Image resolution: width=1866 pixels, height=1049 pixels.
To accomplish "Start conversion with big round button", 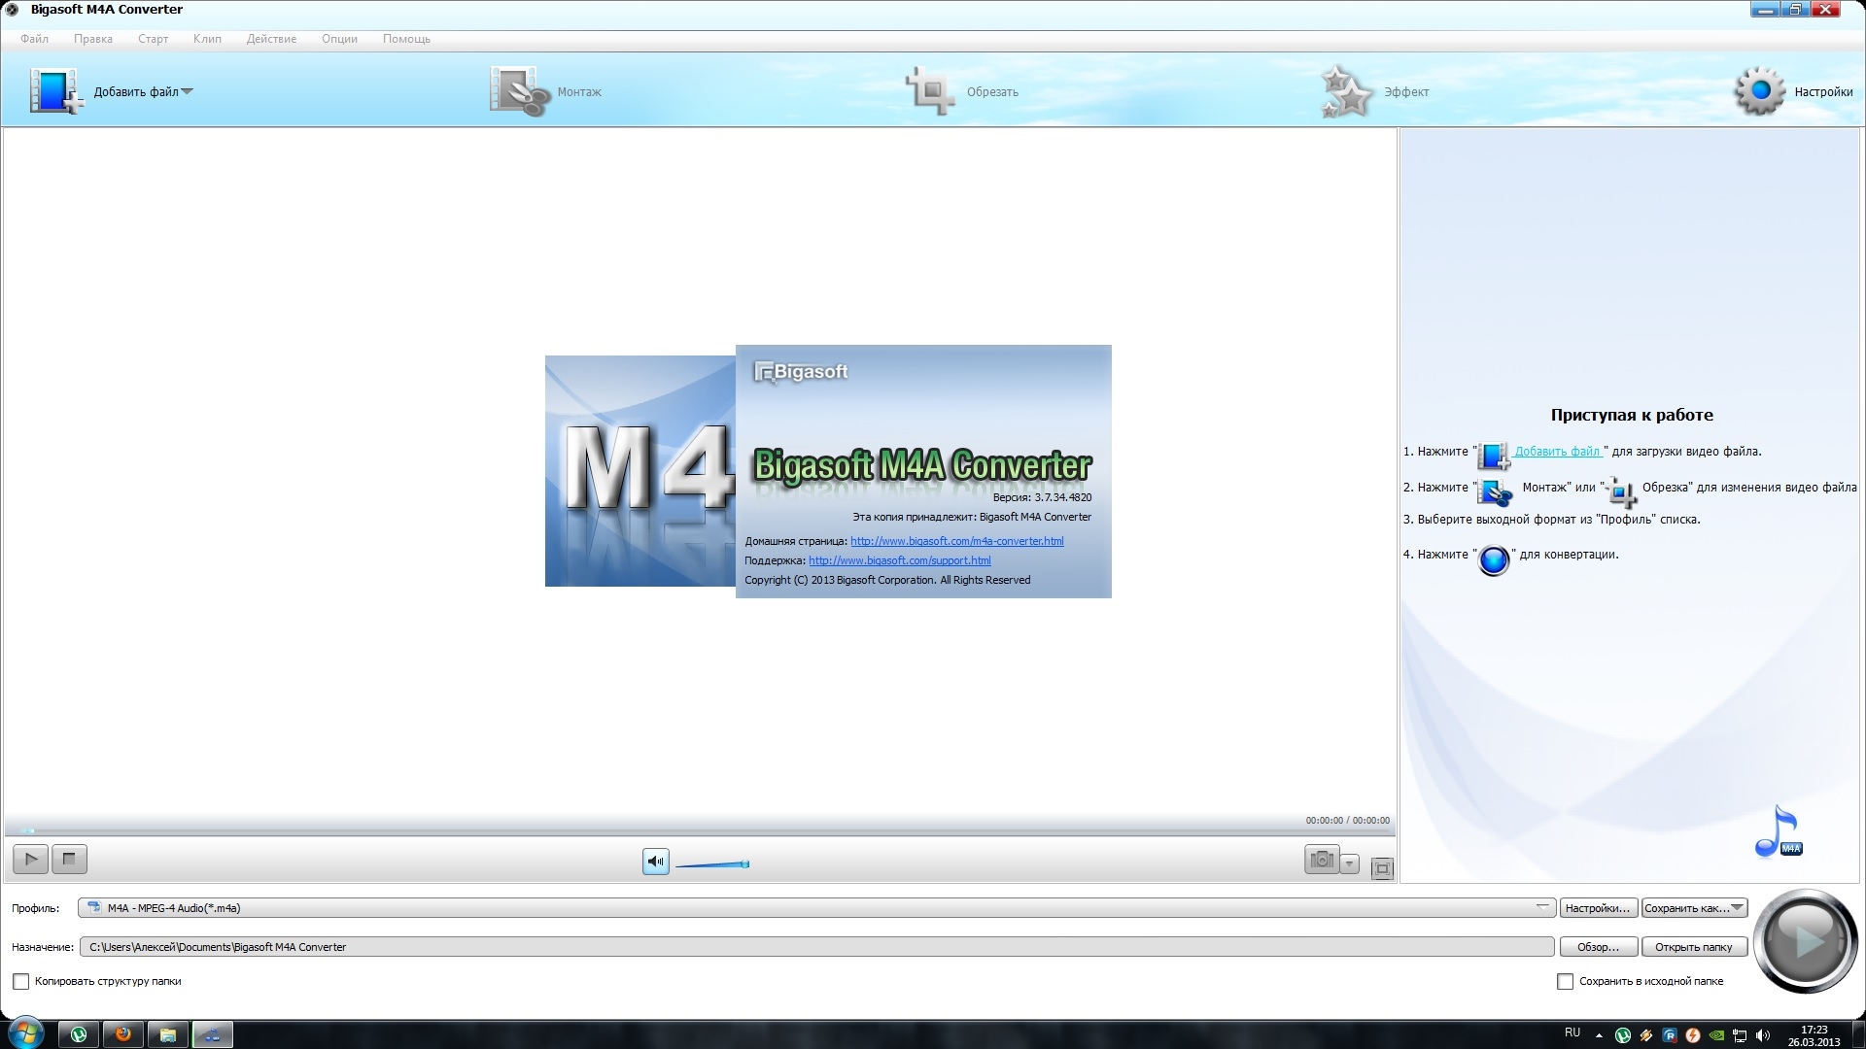I will pyautogui.click(x=1806, y=940).
